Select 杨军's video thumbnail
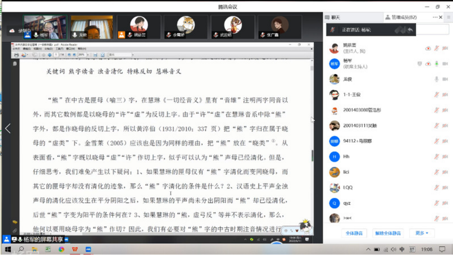453x255 pixels. pos(45,27)
